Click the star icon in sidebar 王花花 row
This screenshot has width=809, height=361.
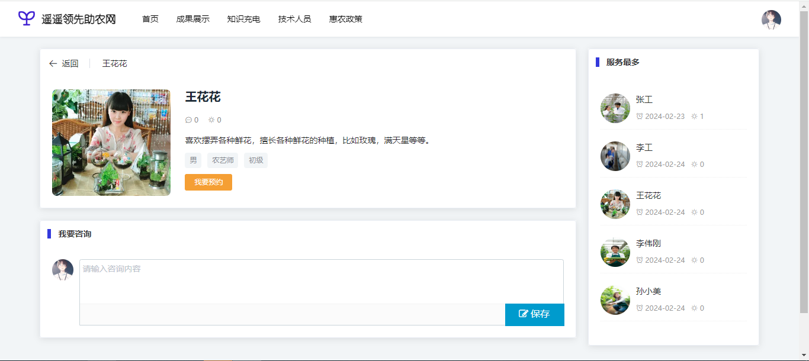694,212
